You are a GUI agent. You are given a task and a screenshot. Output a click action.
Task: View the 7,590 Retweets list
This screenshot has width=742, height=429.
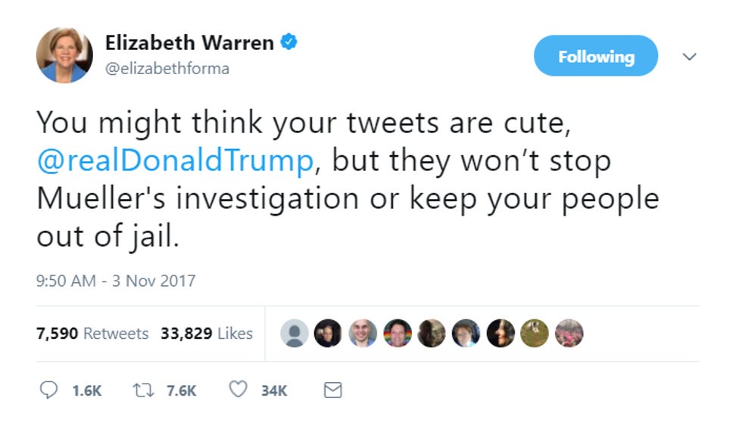[x=92, y=334]
